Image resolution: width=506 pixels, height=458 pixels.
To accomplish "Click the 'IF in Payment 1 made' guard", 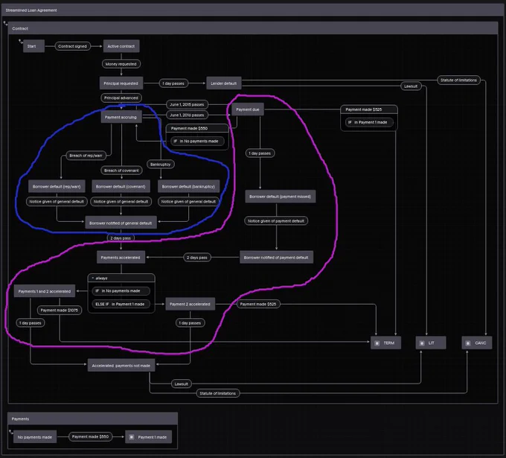I will [369, 122].
